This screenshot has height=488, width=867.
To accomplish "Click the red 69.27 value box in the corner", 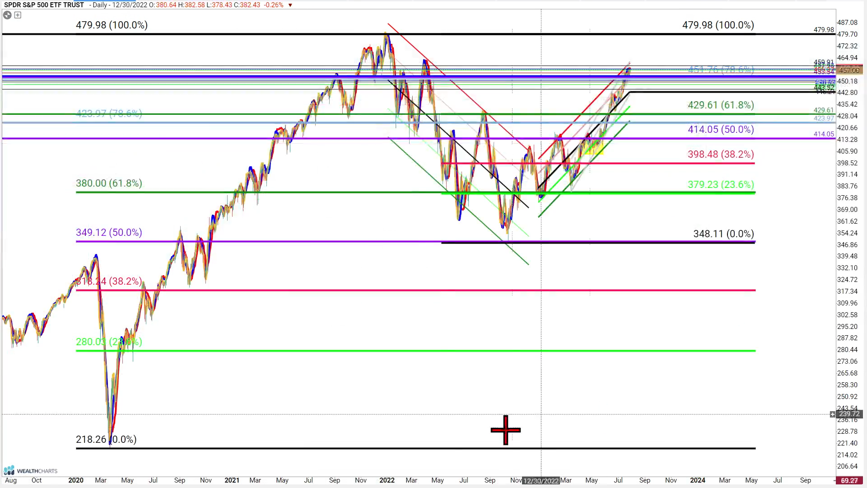I will pyautogui.click(x=849, y=480).
